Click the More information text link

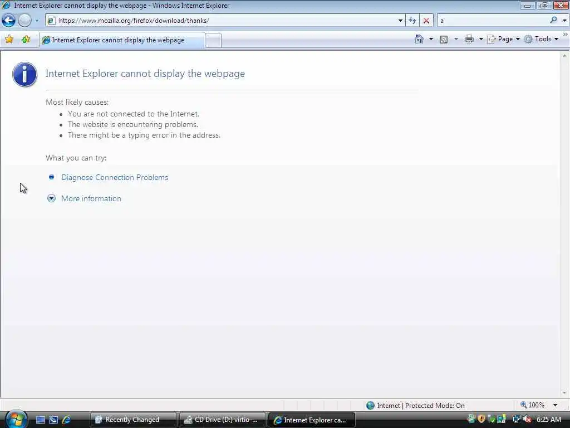click(x=91, y=198)
